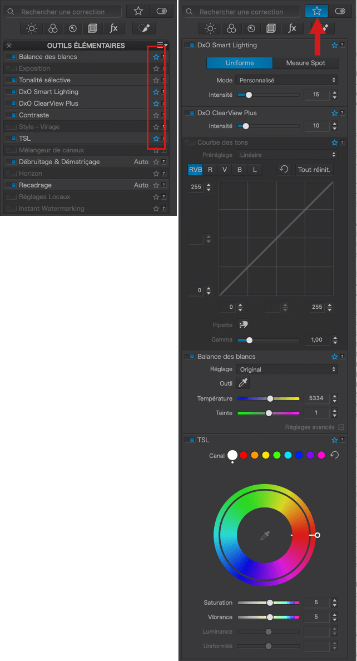Click the Light tab icon in right panel
This screenshot has height=661, width=357.
coord(210,29)
